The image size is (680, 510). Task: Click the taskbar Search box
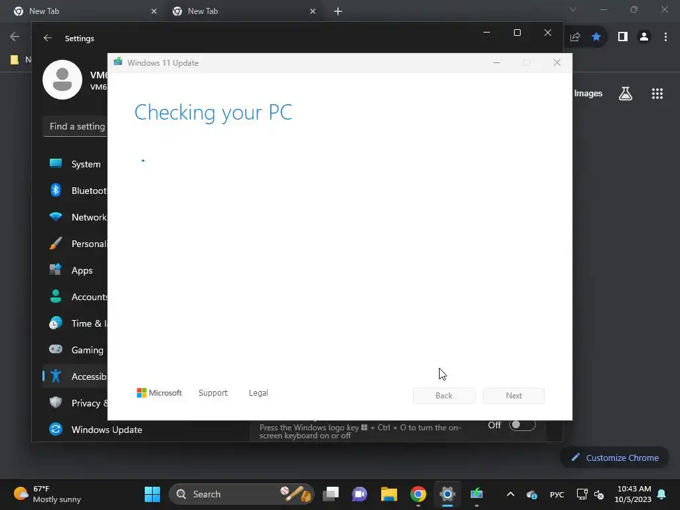click(241, 494)
